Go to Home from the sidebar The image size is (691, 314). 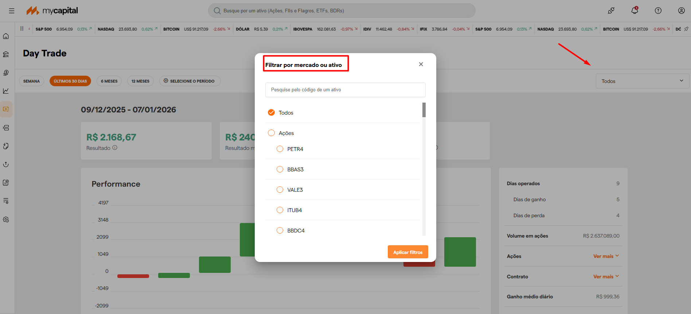tap(6, 36)
